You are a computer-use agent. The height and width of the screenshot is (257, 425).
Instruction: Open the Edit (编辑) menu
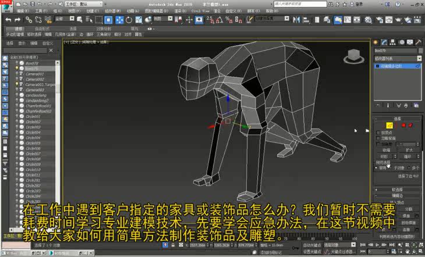23,11
